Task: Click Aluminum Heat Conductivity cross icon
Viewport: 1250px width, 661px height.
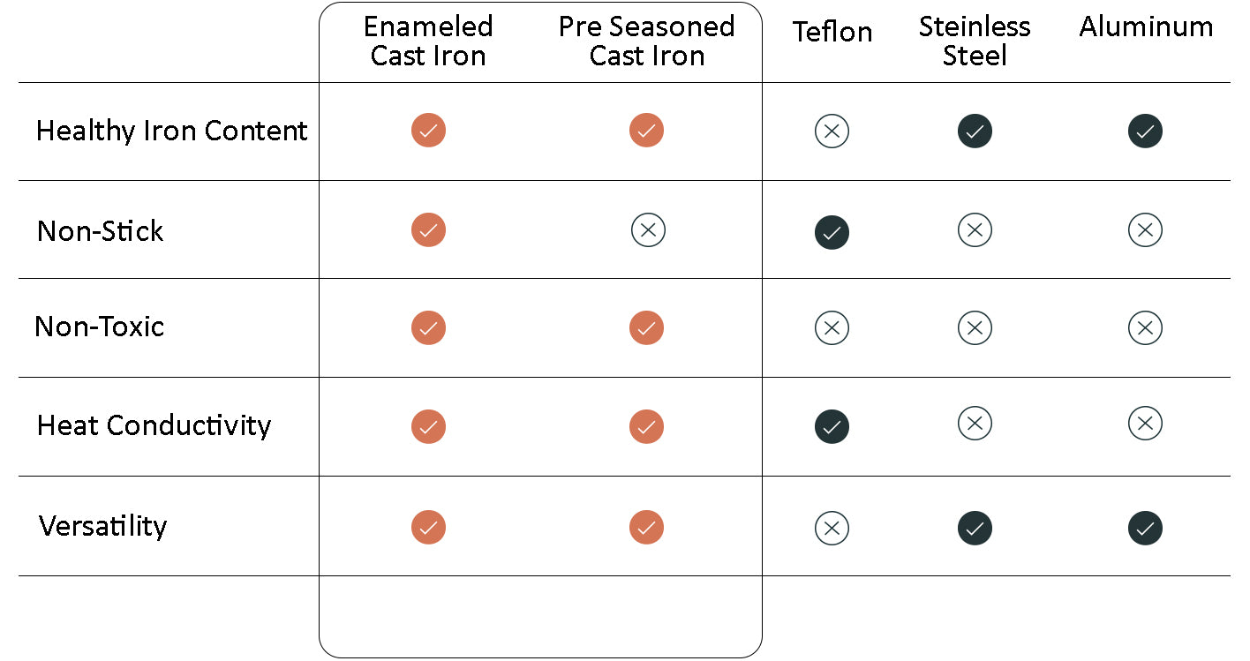Action: click(x=1145, y=424)
